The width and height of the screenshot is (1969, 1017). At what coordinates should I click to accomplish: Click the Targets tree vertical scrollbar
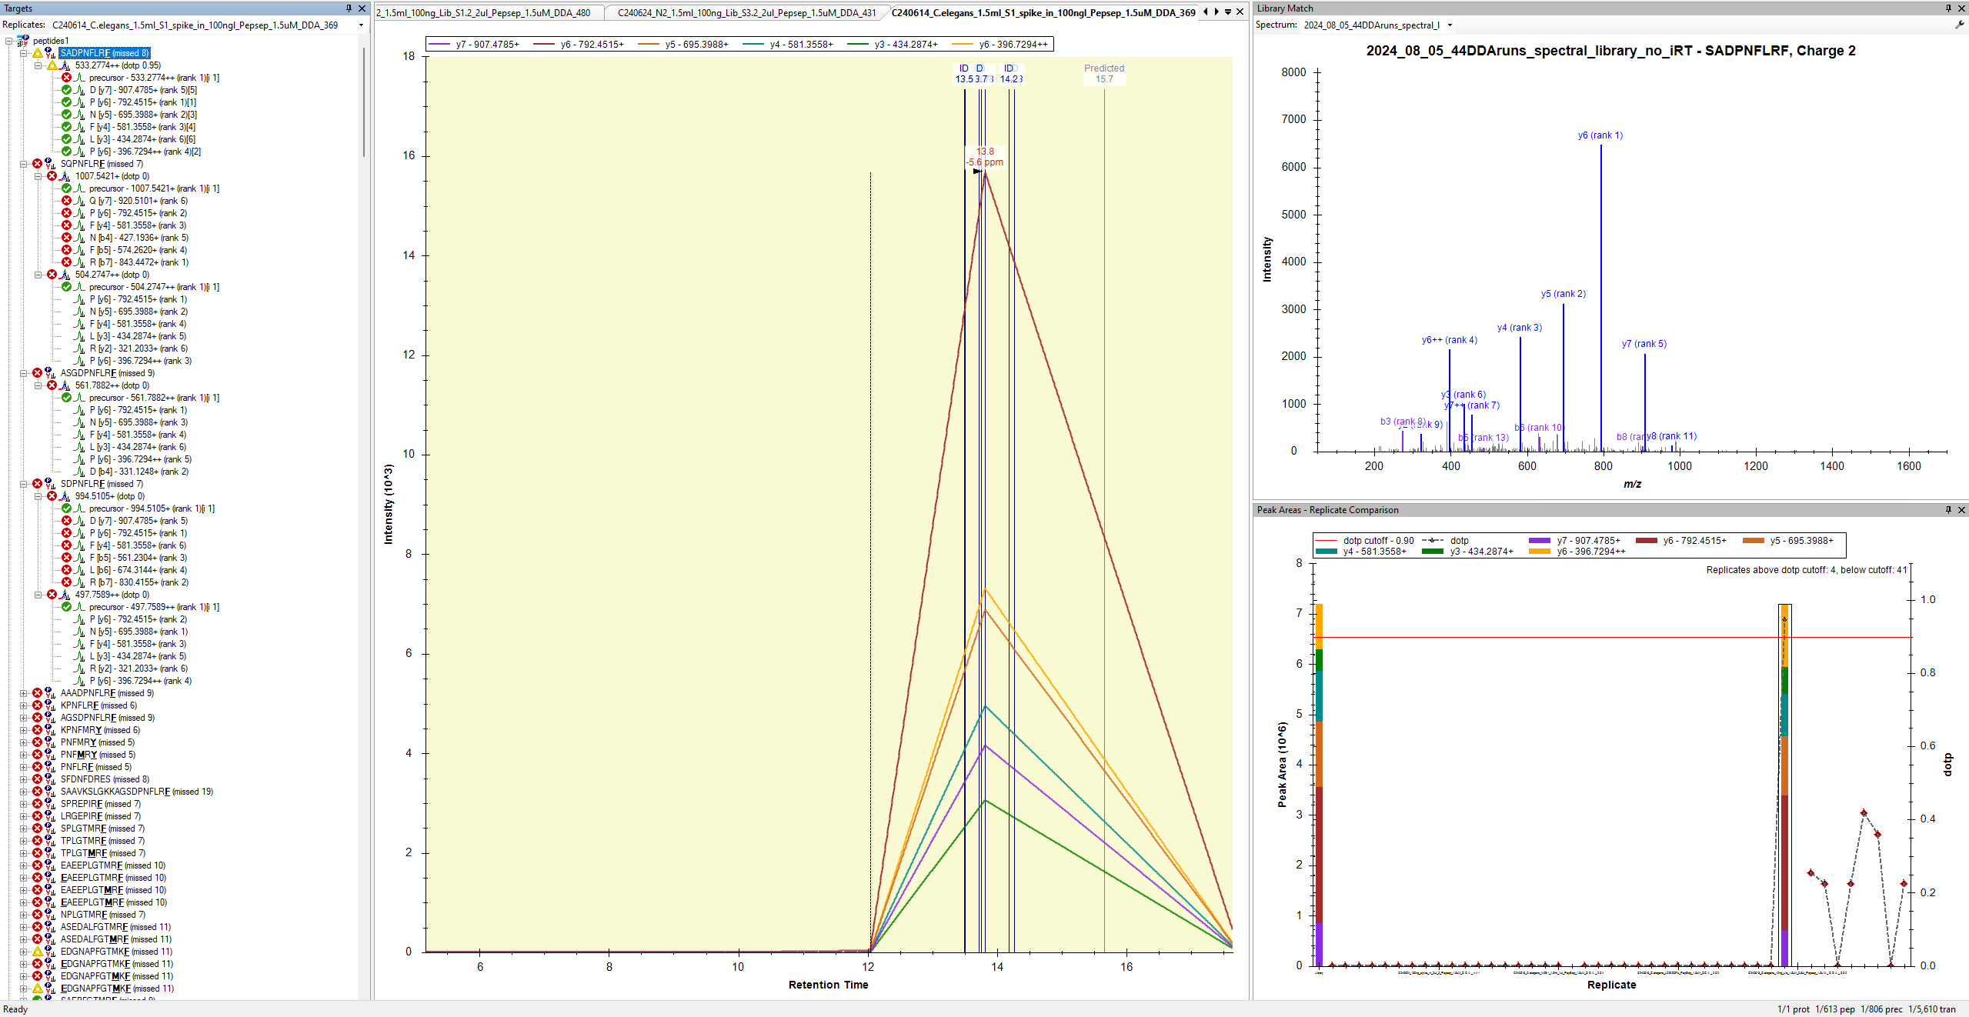(x=364, y=100)
